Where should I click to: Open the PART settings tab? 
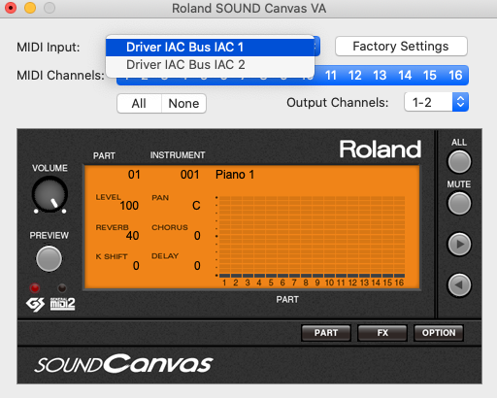tap(326, 333)
